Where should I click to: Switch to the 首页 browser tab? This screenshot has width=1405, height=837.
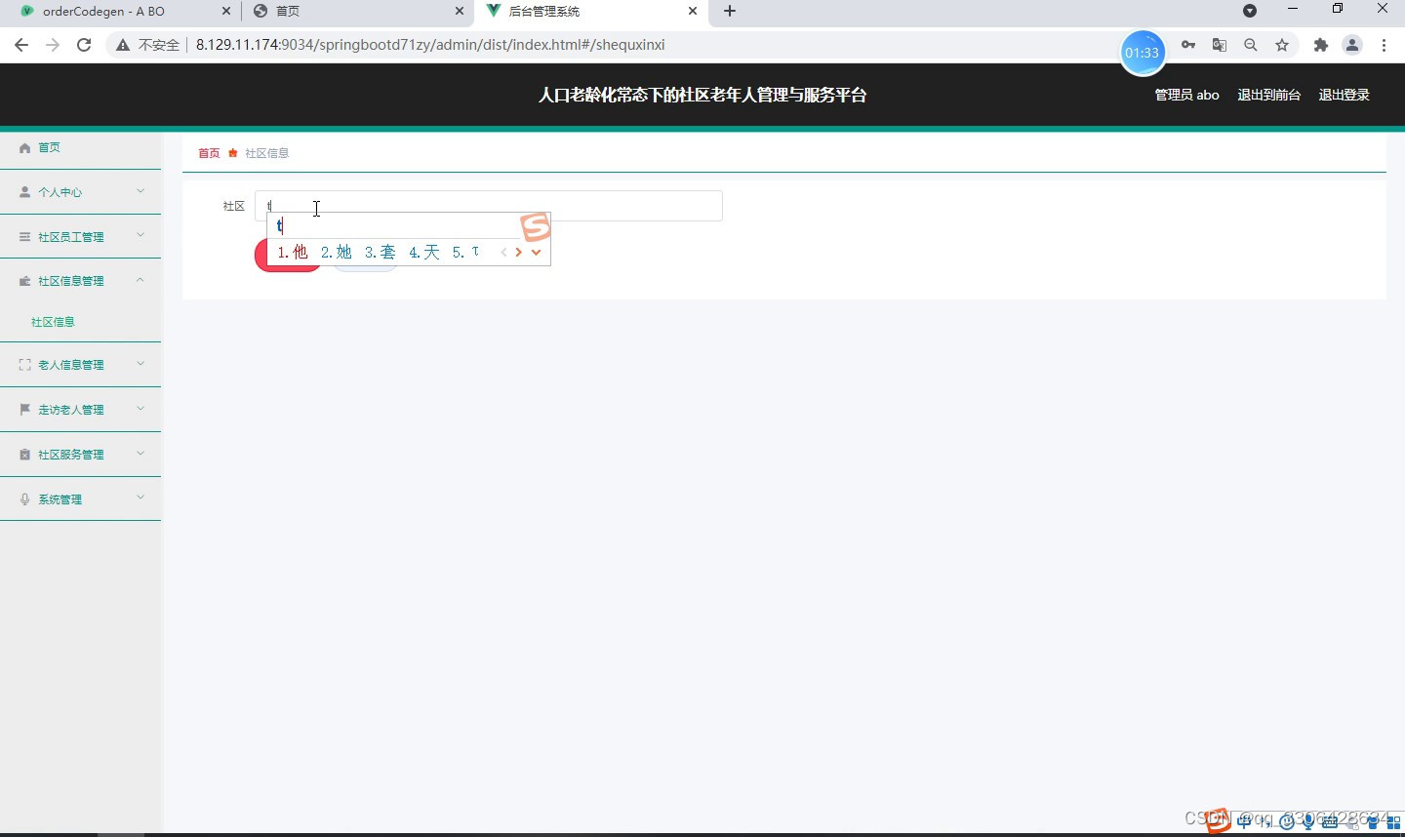tap(354, 12)
